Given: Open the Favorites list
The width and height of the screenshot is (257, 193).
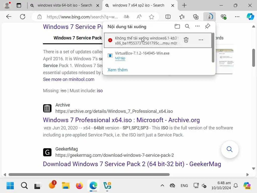Looking at the screenshot, I should coord(182,17).
